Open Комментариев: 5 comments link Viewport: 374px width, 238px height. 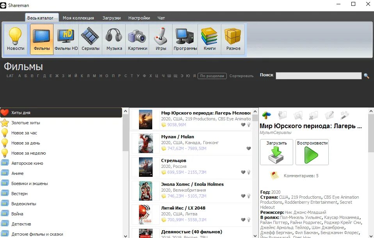(x=301, y=176)
